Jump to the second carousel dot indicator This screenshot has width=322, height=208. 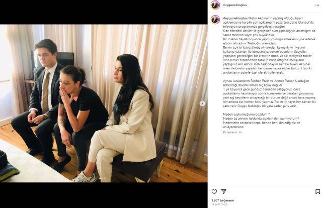pos(102,178)
